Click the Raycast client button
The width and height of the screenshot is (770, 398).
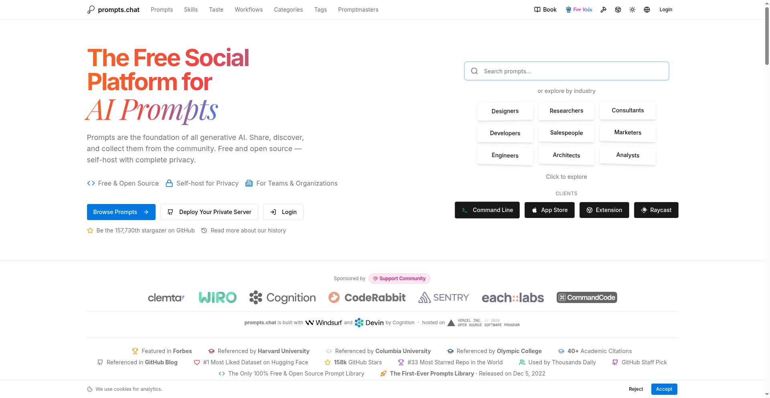coord(656,210)
